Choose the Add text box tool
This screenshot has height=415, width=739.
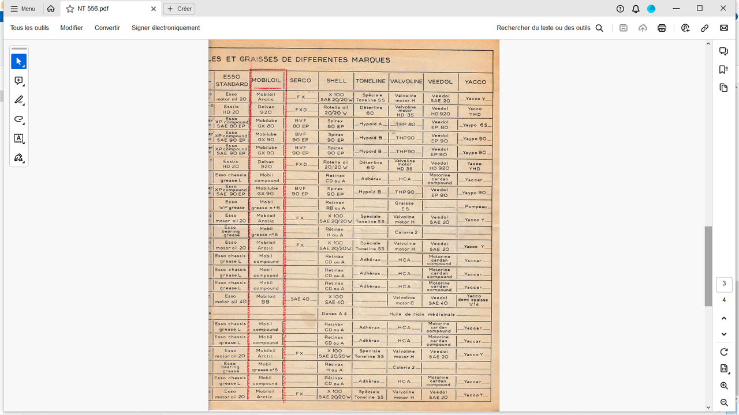coord(18,138)
